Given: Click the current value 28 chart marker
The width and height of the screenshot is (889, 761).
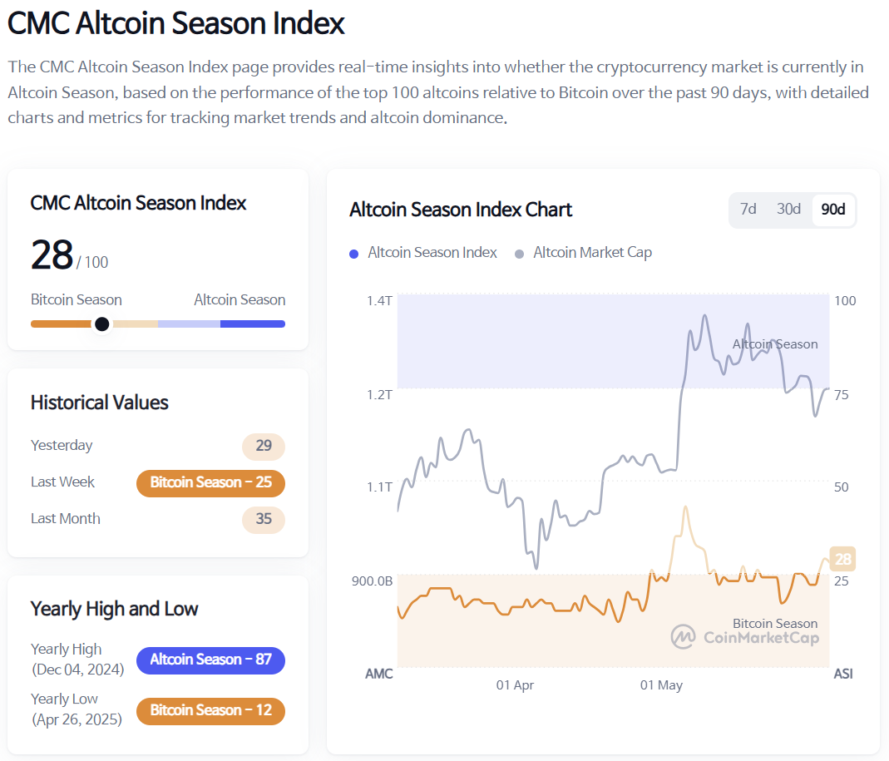Looking at the screenshot, I should (x=843, y=559).
